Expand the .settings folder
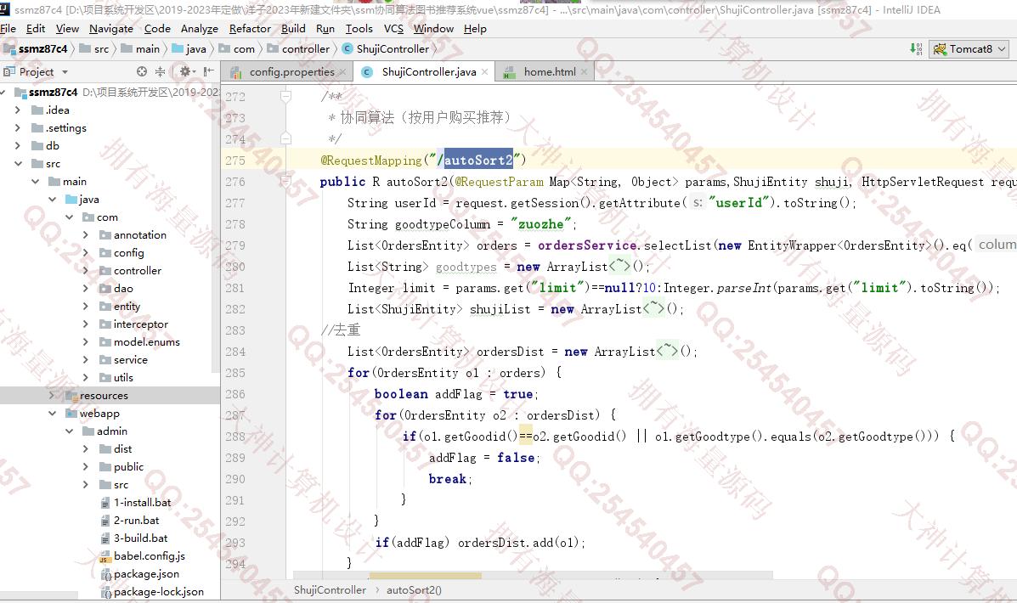 coord(18,127)
